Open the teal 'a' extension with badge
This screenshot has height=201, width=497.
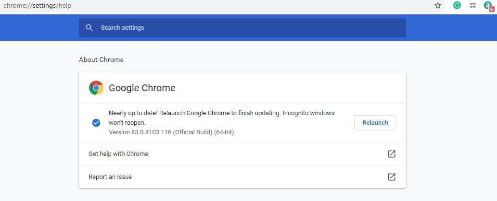(487, 5)
